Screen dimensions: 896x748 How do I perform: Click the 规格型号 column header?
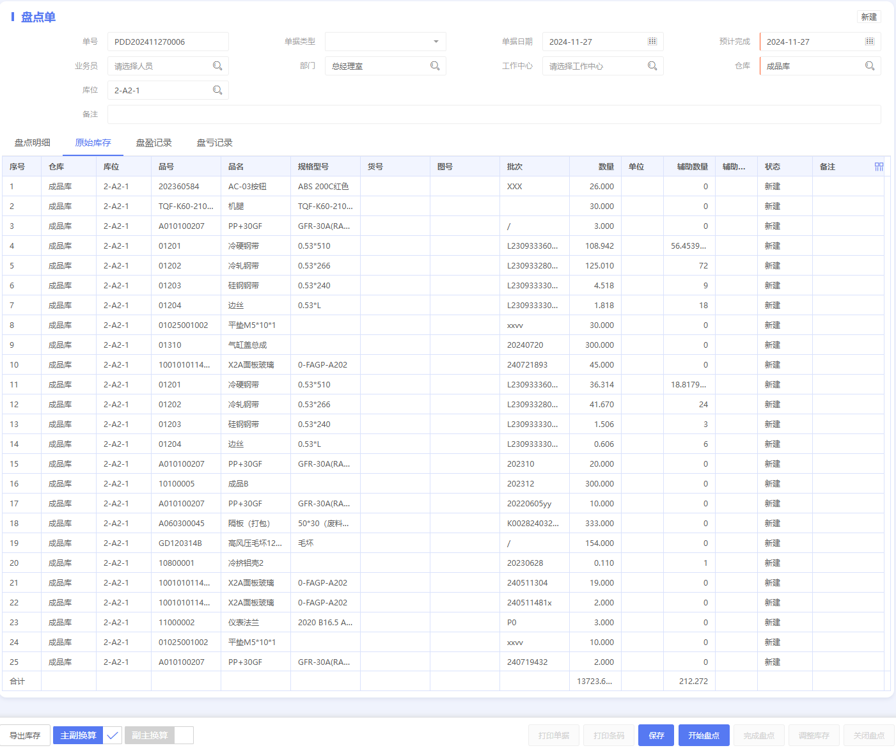326,166
